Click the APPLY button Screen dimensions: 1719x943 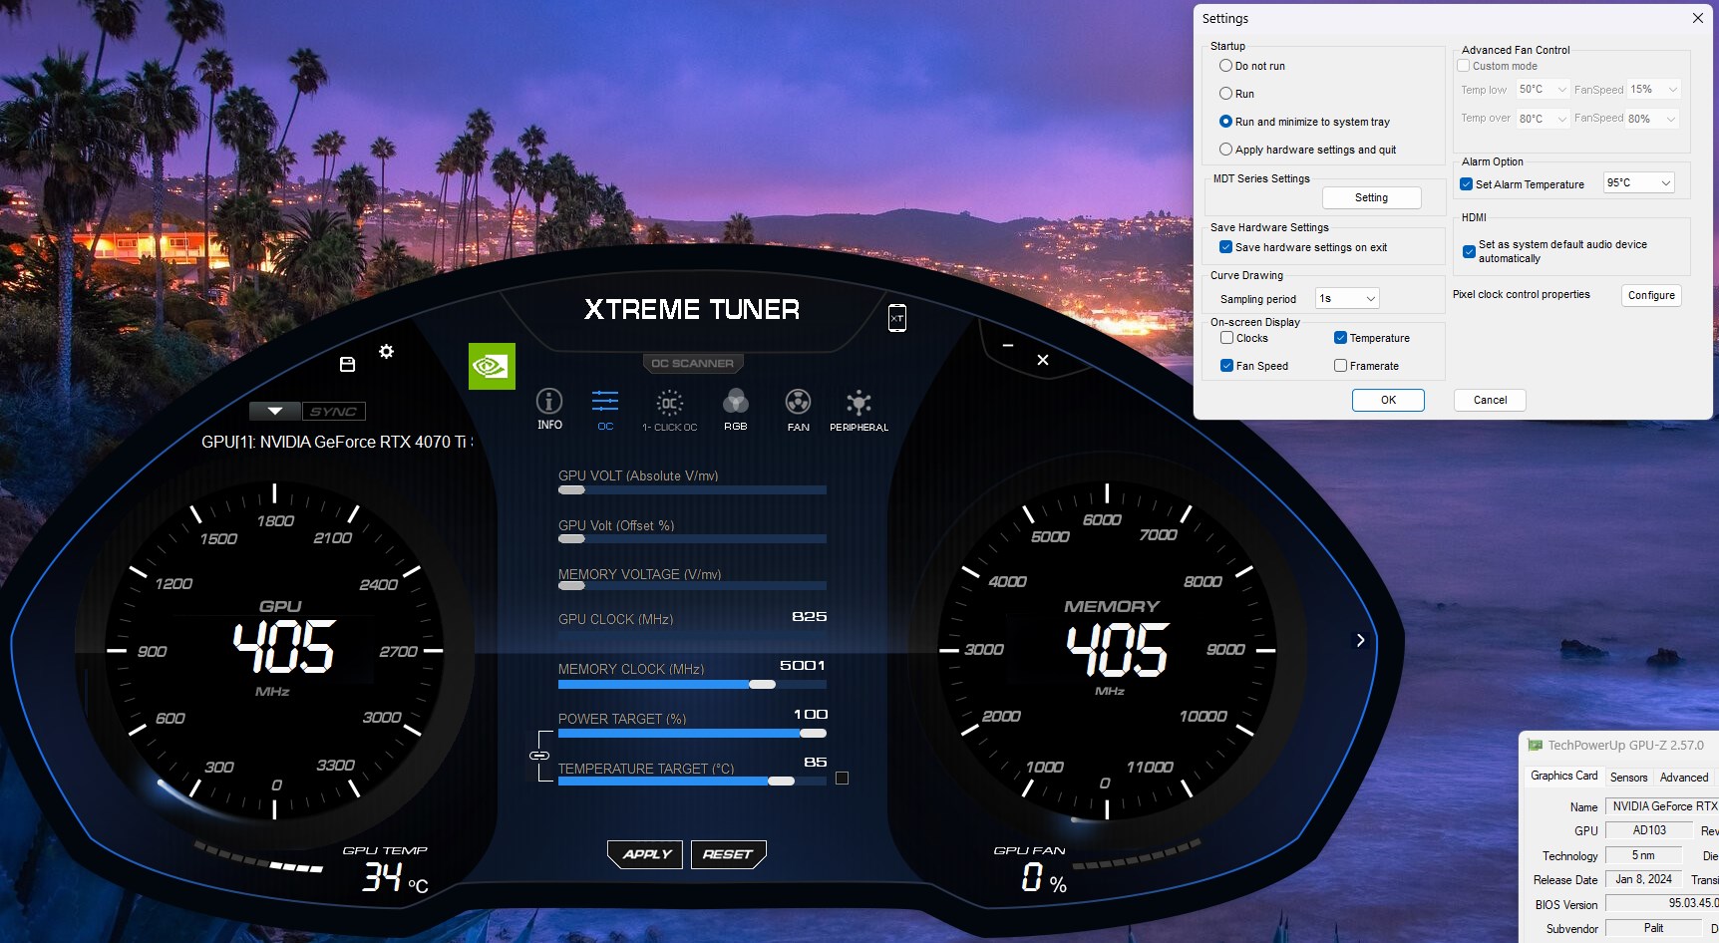tap(646, 854)
